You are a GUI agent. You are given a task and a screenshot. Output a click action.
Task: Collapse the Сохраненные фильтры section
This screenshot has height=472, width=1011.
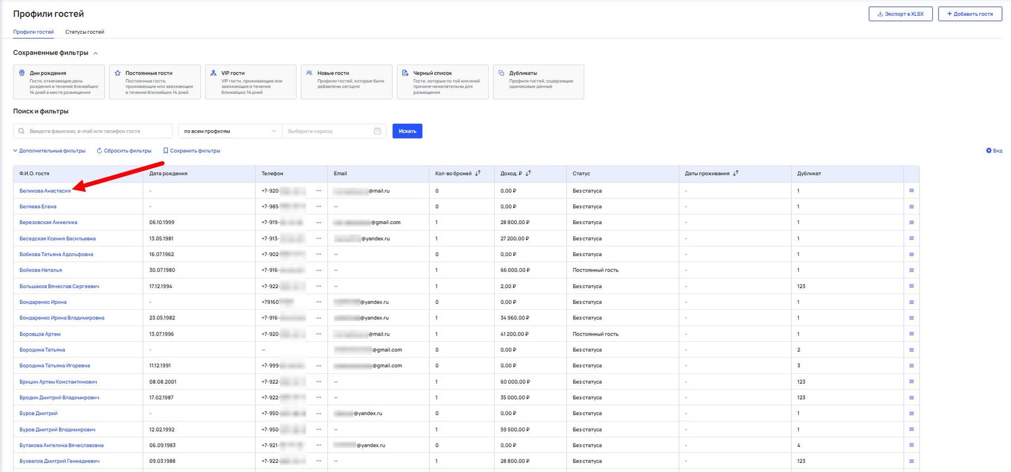[x=95, y=53]
